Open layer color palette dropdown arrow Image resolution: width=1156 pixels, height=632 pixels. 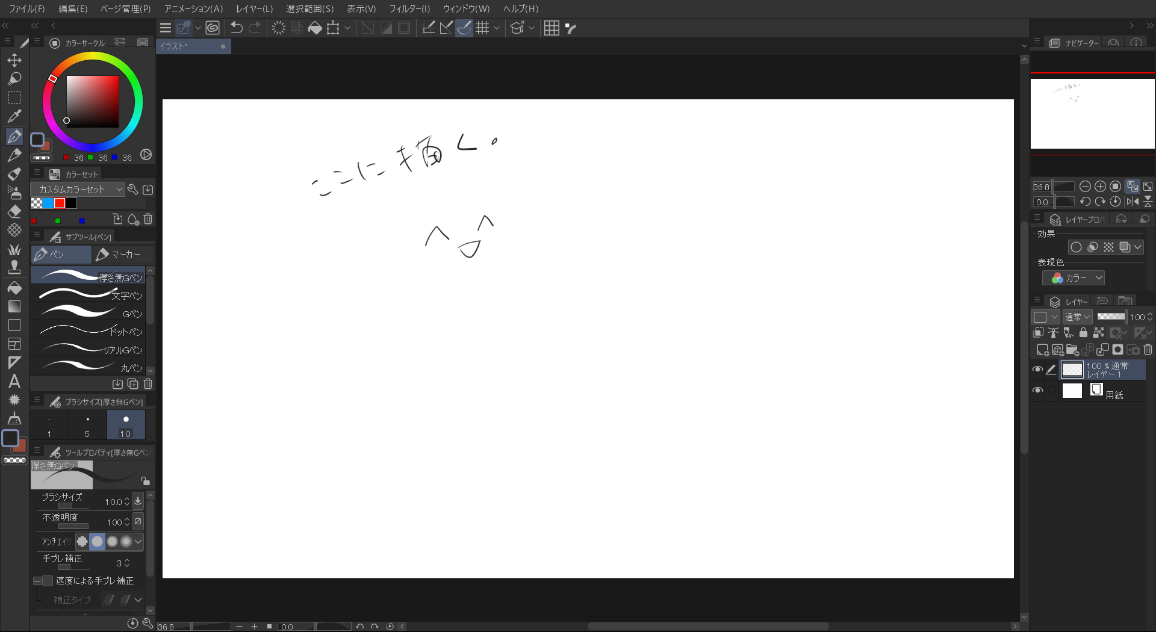click(x=1054, y=317)
